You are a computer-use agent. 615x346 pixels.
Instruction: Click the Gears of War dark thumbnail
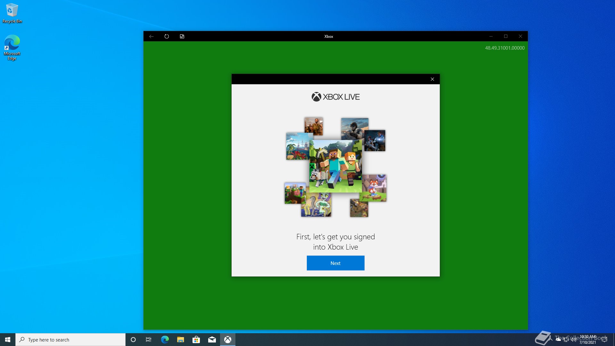(375, 141)
